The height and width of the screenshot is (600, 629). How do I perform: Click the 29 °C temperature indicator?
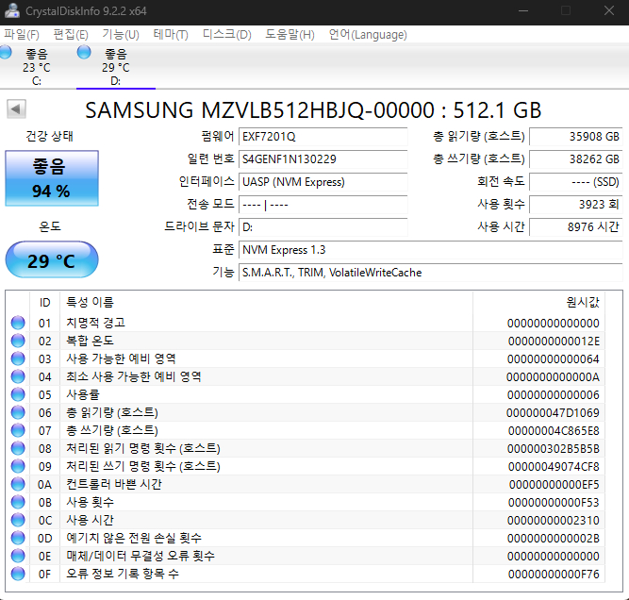[52, 259]
